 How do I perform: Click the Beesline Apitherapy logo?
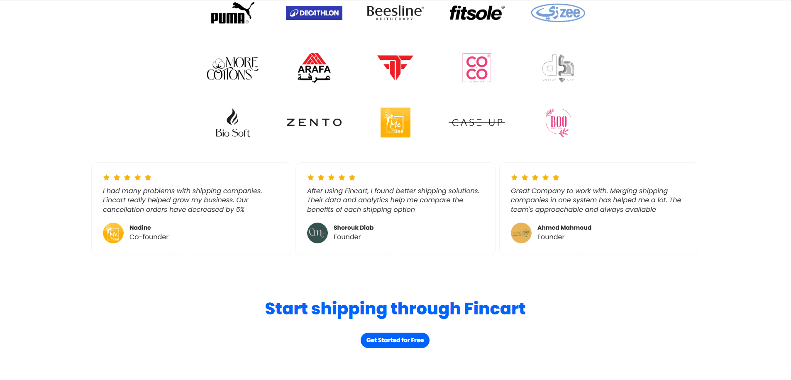[394, 13]
